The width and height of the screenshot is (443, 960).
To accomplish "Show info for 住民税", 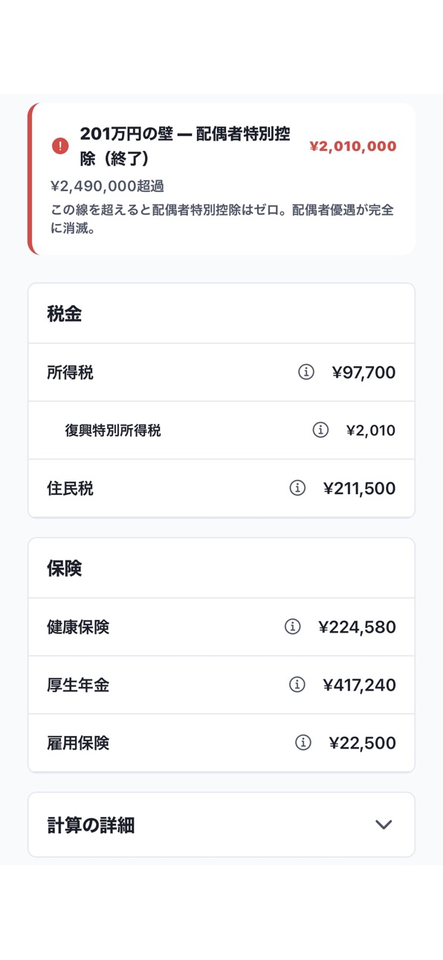I will pos(297,488).
